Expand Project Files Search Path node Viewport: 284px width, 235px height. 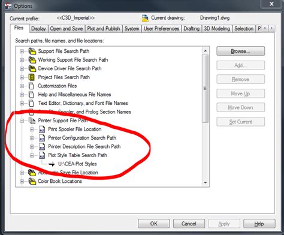pos(22,77)
